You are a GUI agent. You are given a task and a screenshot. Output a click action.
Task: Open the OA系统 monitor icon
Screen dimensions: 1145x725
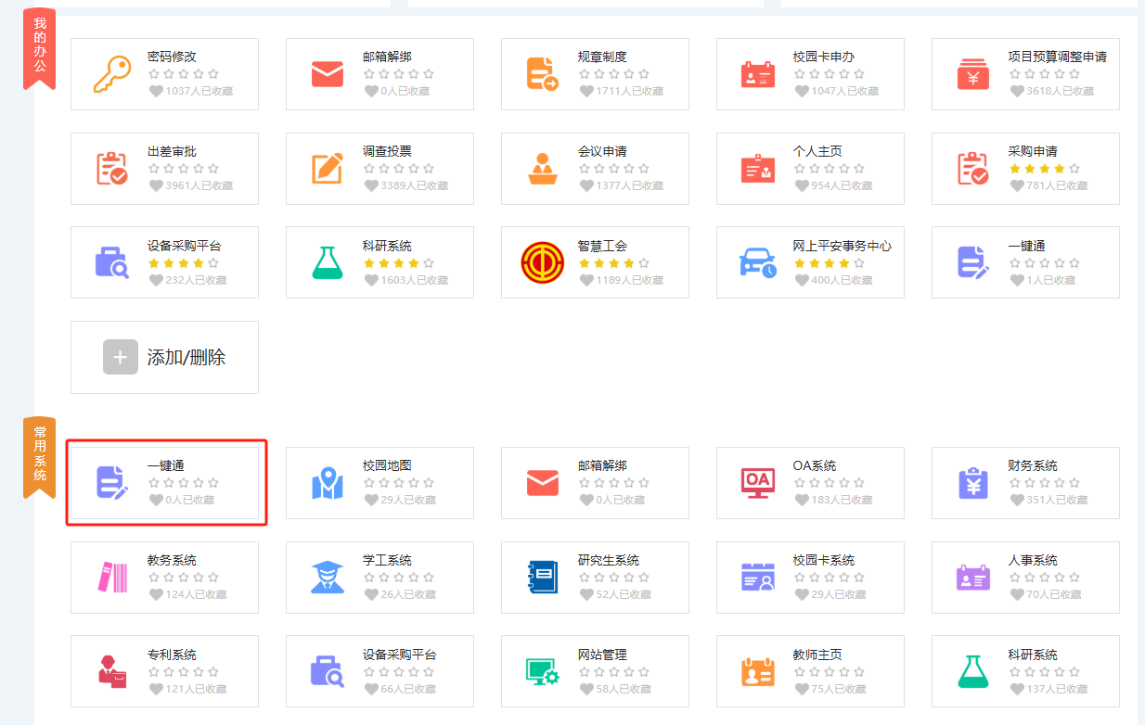(758, 483)
